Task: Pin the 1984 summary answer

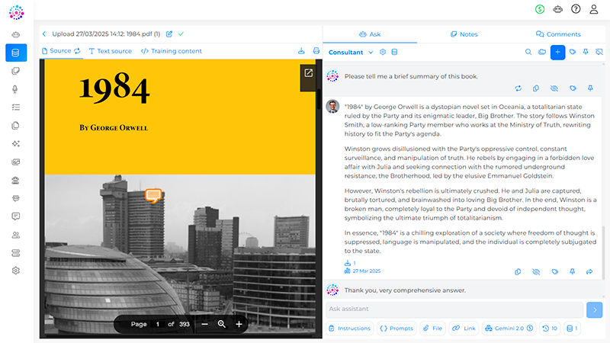Action: pyautogui.click(x=573, y=272)
